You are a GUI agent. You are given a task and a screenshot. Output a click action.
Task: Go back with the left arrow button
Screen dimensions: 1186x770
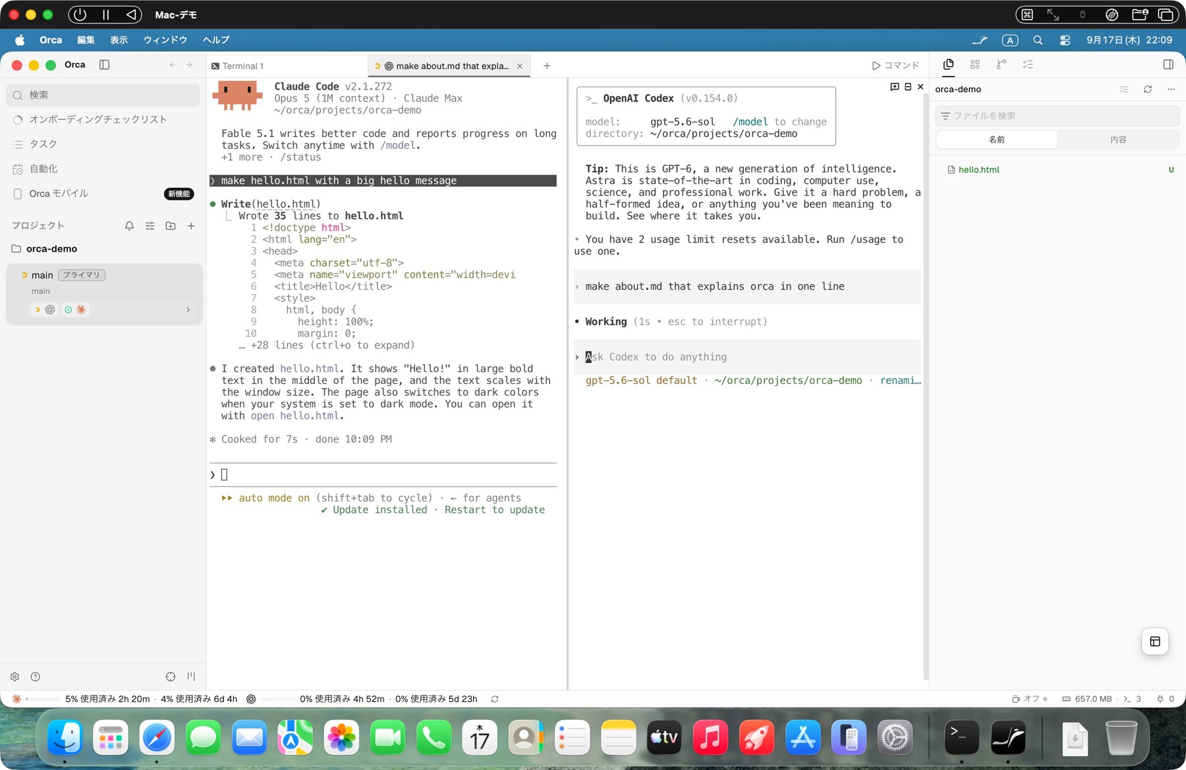point(173,65)
